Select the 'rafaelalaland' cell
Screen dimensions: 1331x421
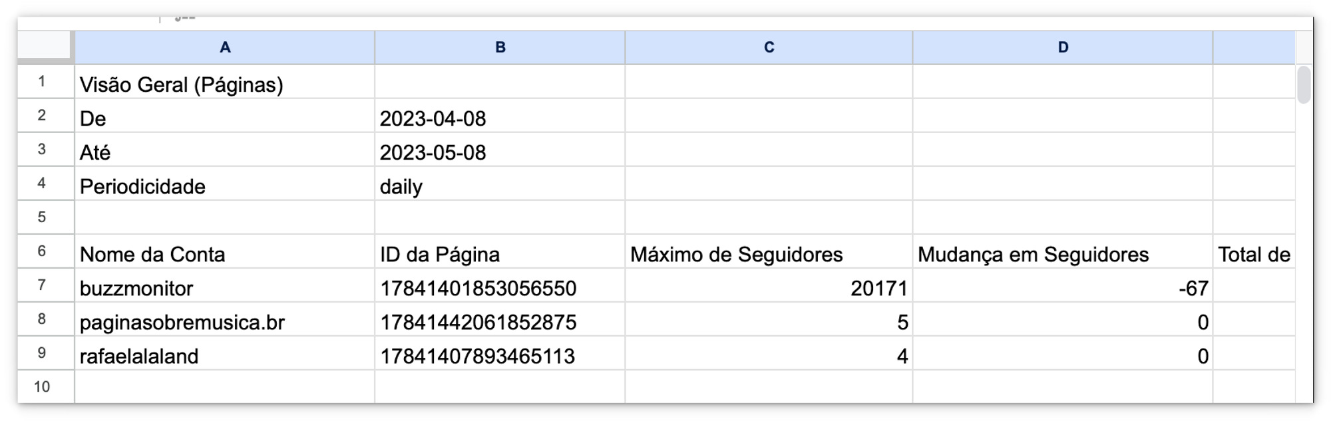pos(225,356)
